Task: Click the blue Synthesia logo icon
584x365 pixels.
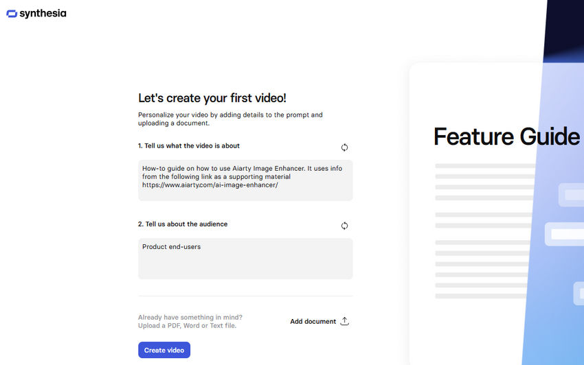Action: [12, 14]
